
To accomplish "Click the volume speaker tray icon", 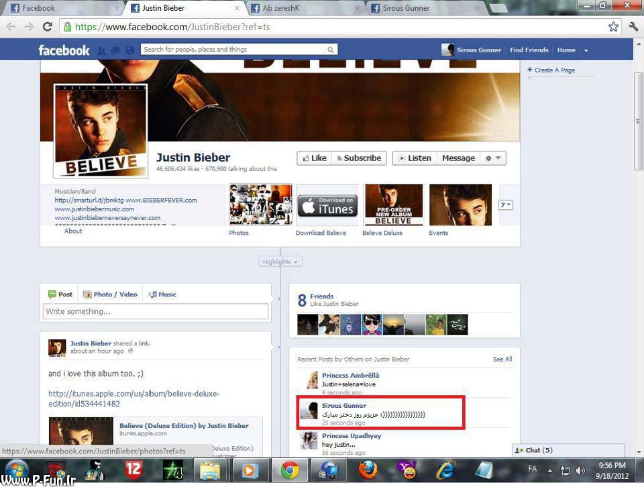I will coord(580,471).
